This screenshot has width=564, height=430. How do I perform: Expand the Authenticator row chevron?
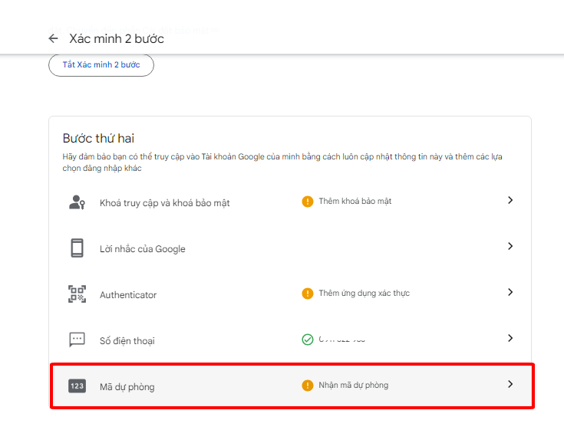point(510,292)
